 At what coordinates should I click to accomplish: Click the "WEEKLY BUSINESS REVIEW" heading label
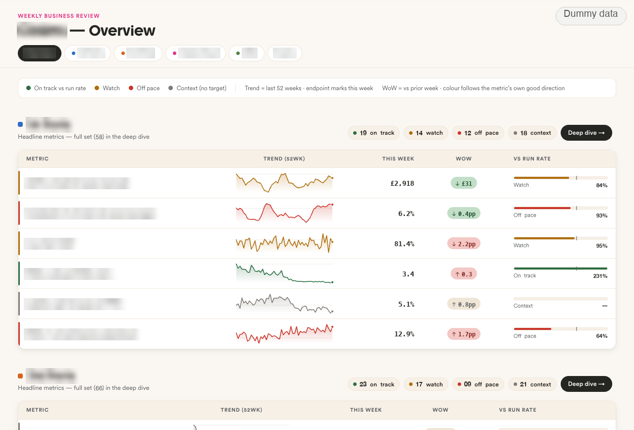(x=59, y=16)
